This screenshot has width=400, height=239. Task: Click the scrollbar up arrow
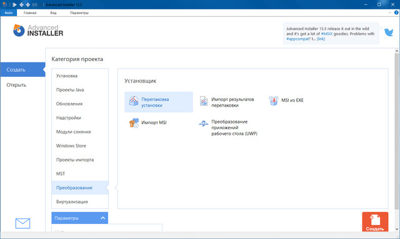396,51
